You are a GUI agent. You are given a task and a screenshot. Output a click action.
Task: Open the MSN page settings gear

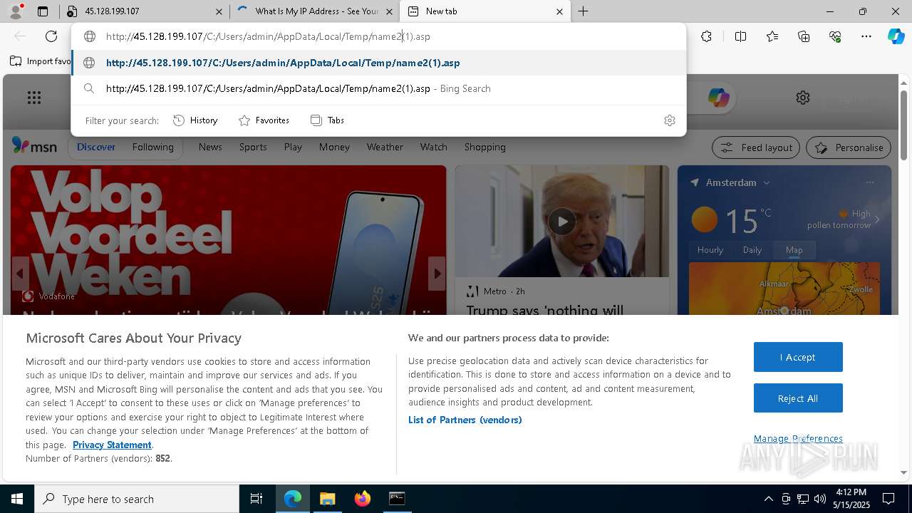pos(803,98)
